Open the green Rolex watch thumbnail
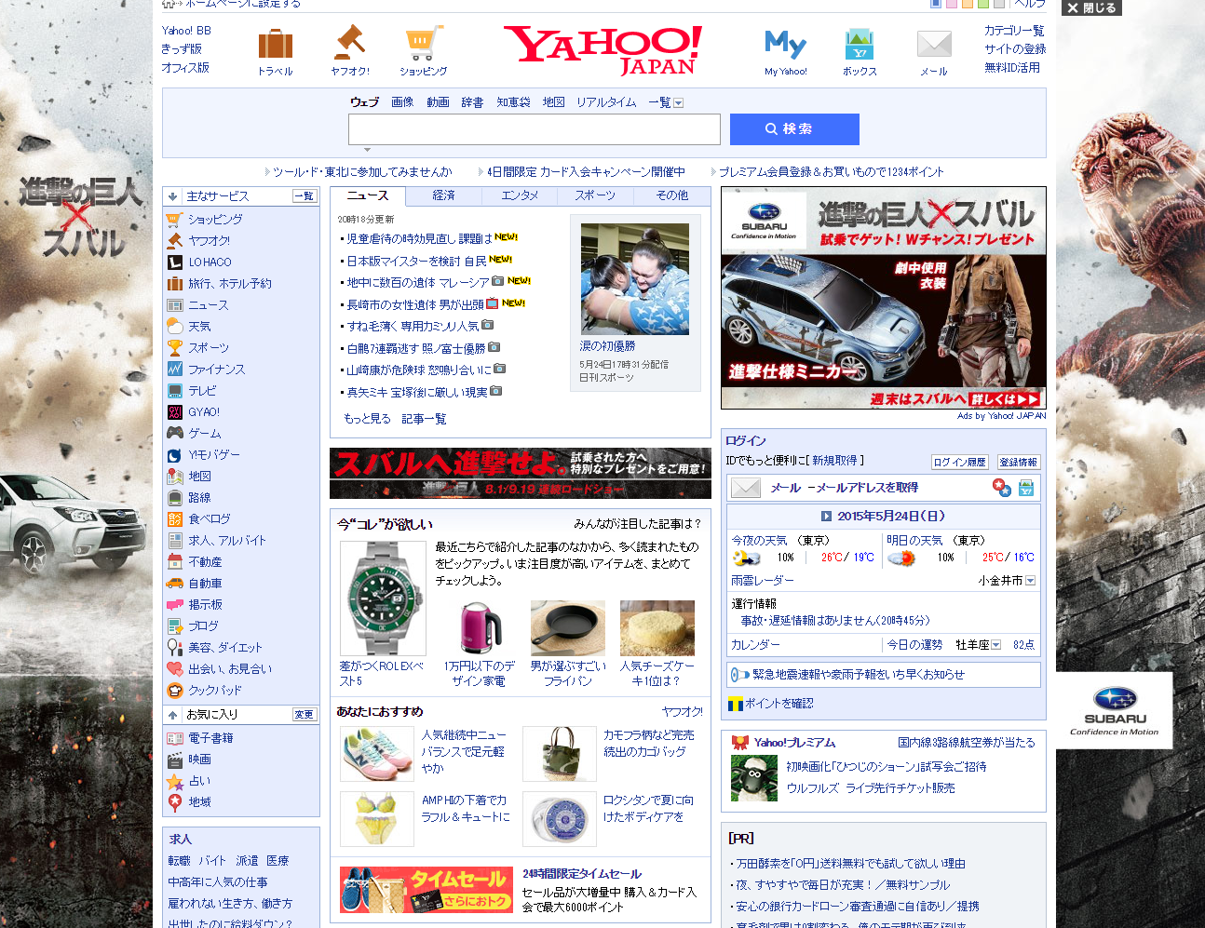Viewport: 1205px width, 928px height. point(383,598)
